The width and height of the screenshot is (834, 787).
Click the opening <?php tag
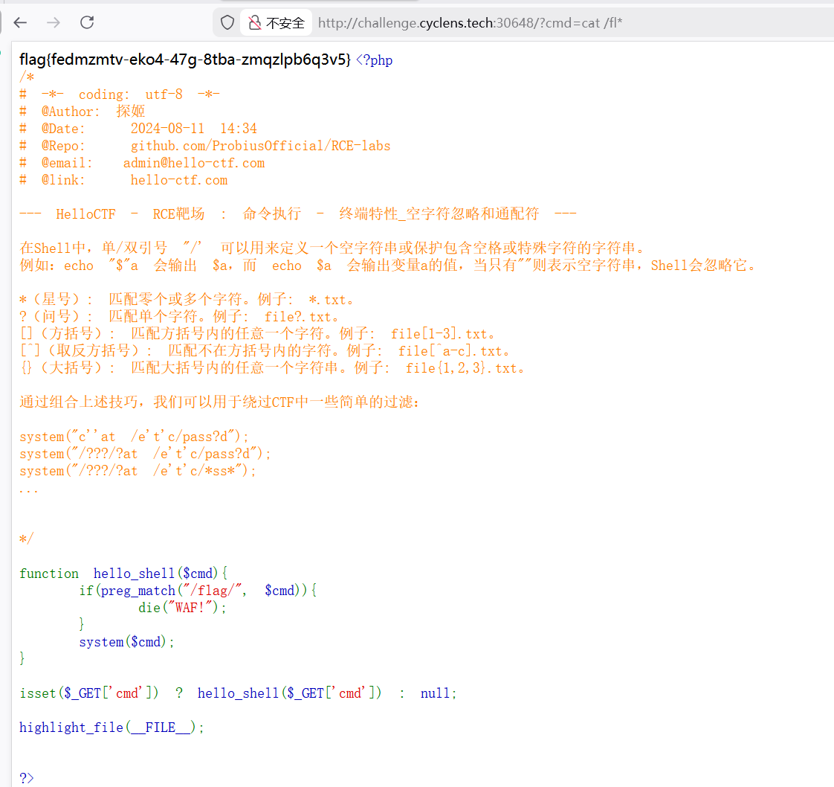click(375, 60)
